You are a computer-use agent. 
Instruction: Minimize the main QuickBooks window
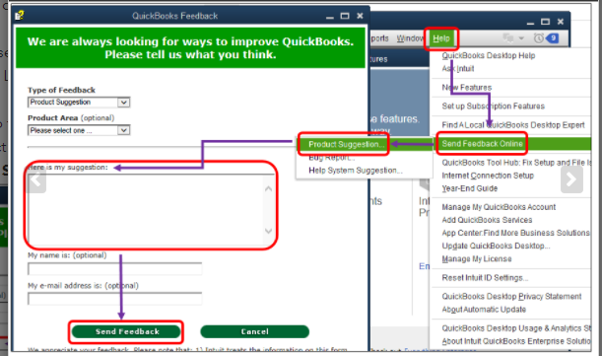pos(530,23)
